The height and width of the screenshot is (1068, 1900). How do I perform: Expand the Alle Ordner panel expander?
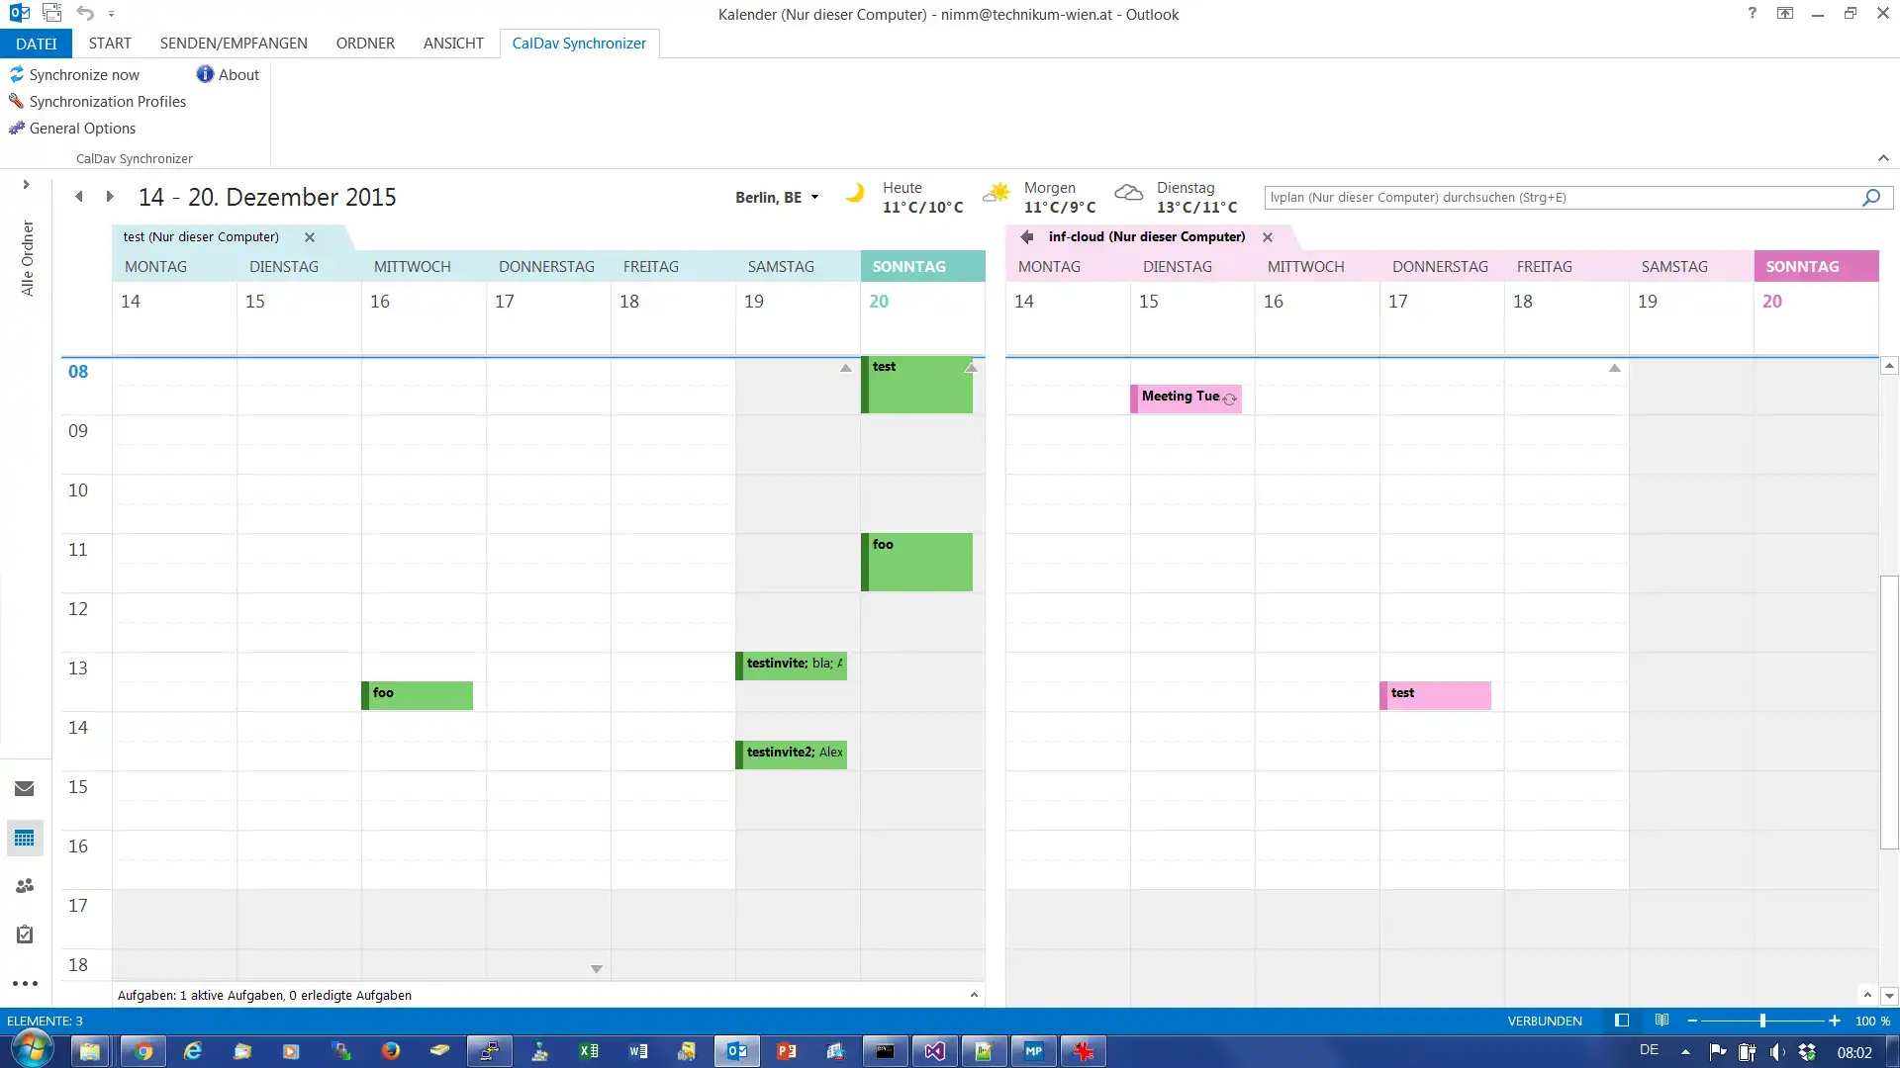(x=25, y=187)
